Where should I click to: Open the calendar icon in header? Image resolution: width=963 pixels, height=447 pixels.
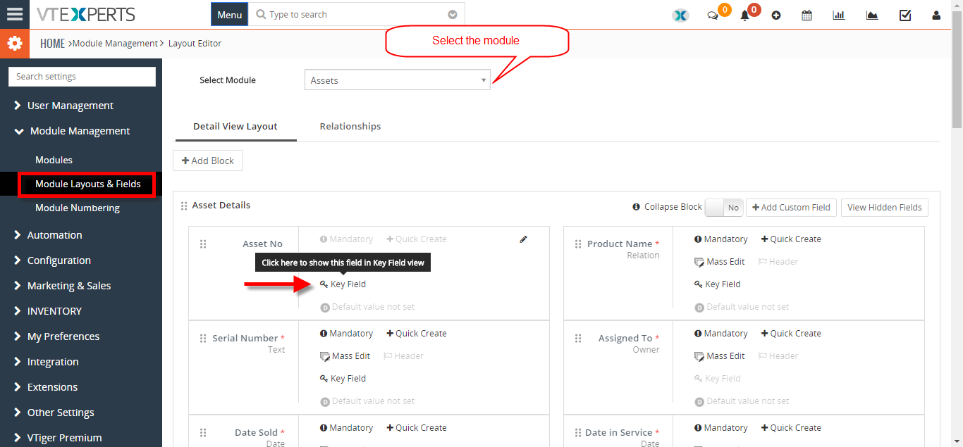click(x=807, y=15)
